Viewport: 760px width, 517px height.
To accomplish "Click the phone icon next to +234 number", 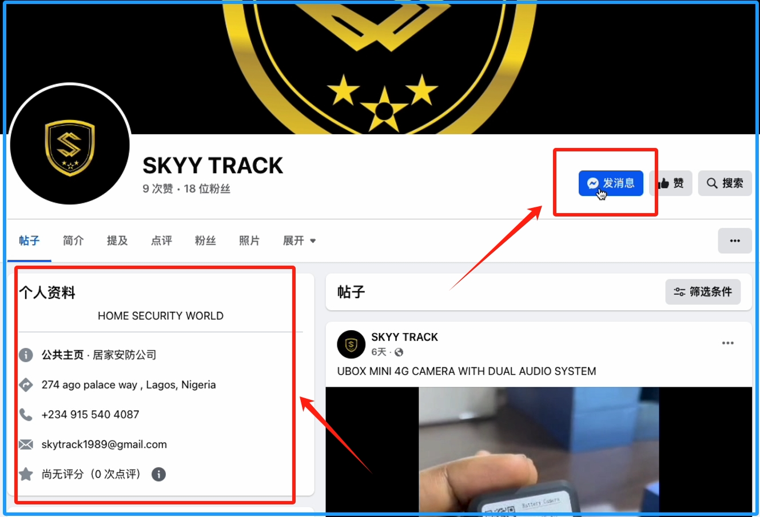I will (x=26, y=415).
